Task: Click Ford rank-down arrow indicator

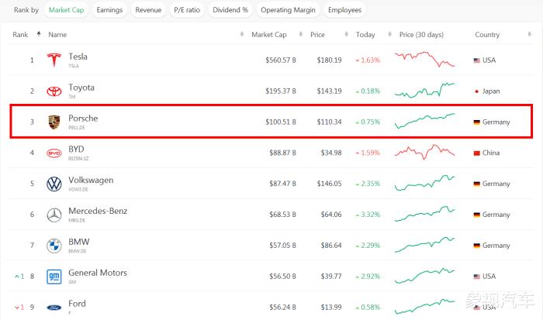Action: 19,307
